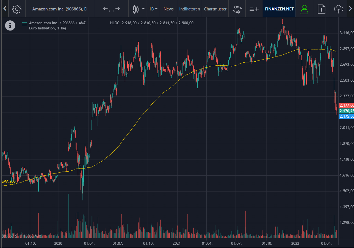Click the 1.616,00 price axis label

pyautogui.click(x=346, y=175)
